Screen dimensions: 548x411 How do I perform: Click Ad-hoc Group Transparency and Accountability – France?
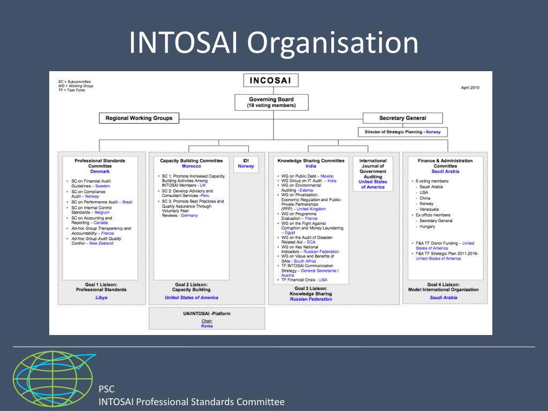tap(101, 231)
